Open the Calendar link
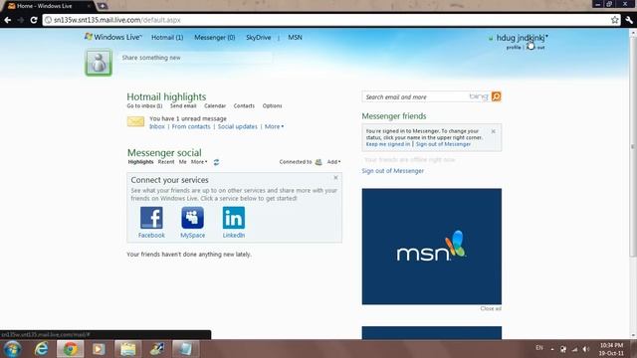Screen dimensions: 637x358 [x=215, y=106]
